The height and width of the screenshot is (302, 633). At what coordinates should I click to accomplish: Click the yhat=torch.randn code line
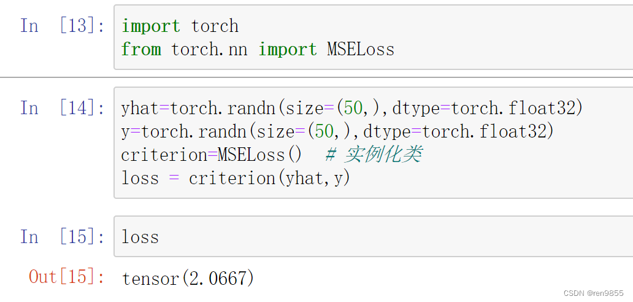point(352,108)
